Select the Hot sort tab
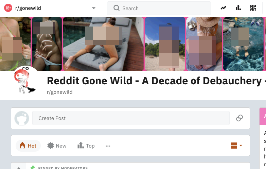Screen dimensions: 266x169 (x=28, y=146)
